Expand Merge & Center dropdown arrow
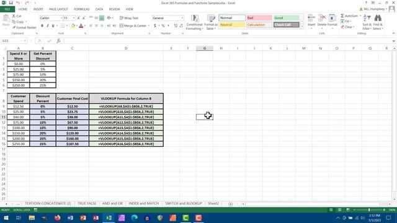397x223 pixels. click(x=149, y=25)
